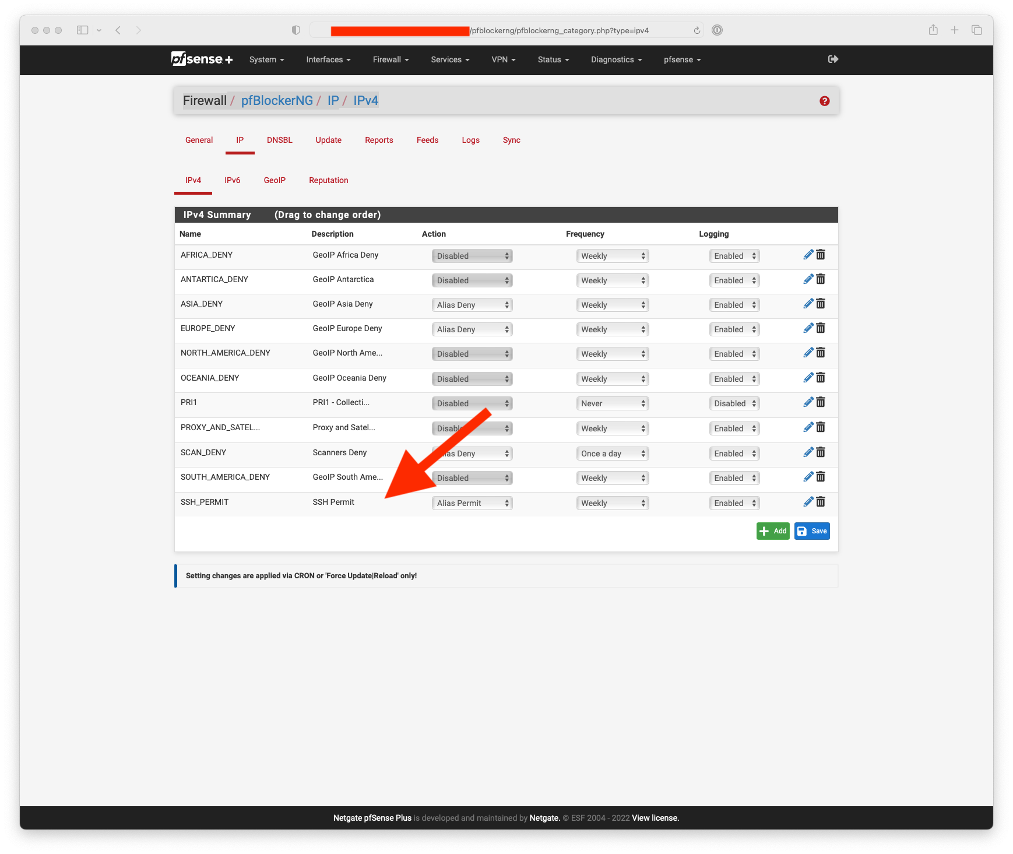The image size is (1013, 854).
Task: Open the Services menu
Action: (450, 59)
